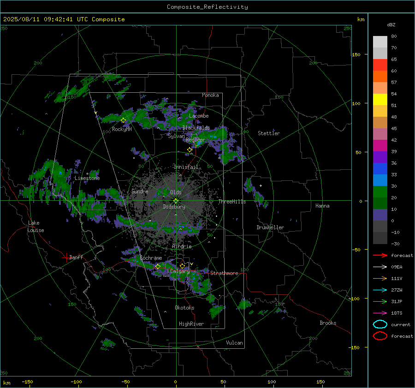The height and width of the screenshot is (388, 415).
Task: Click the magenta 18TS arrow icon
Action: pos(380,313)
